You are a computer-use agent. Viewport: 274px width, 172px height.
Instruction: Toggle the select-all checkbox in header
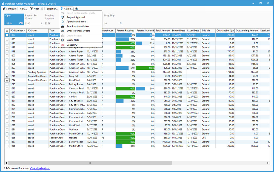tap(7, 31)
